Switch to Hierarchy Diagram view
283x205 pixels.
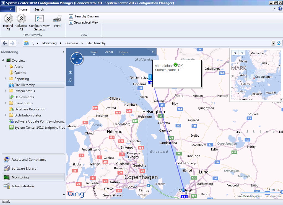(x=84, y=16)
